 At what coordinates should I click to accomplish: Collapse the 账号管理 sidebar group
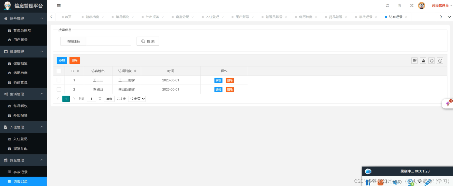coord(23,18)
